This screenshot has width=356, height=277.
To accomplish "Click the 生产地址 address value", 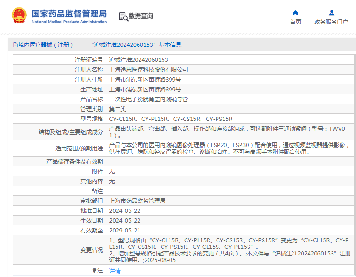I will click(145, 90).
